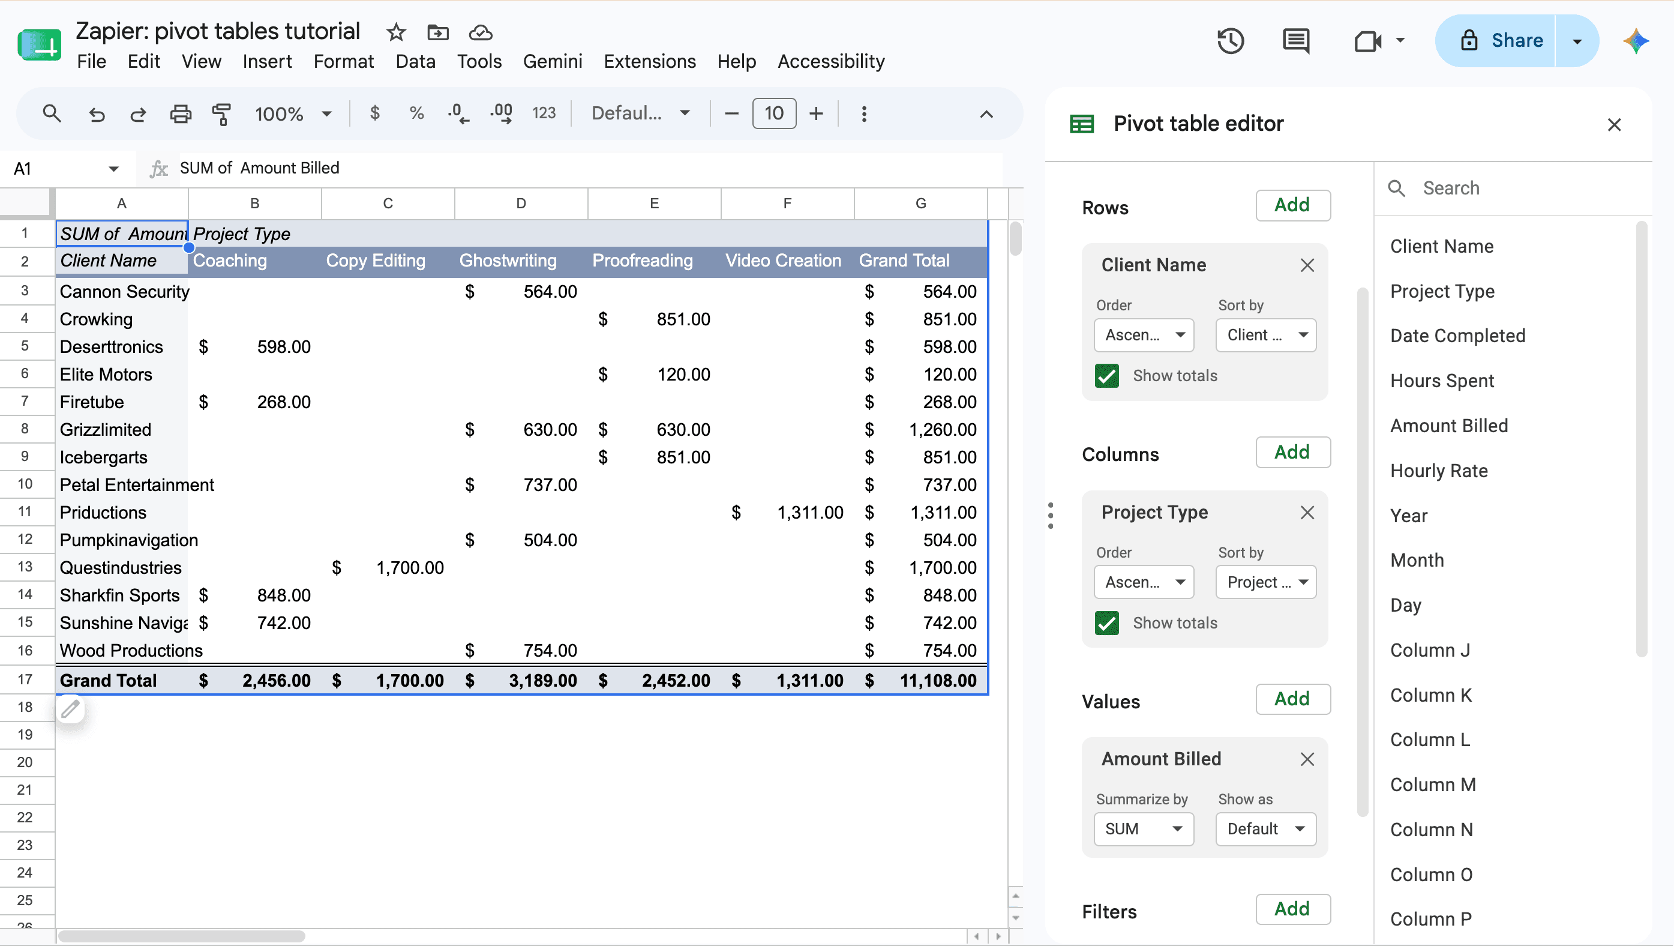Open the Insert menu

tap(267, 61)
